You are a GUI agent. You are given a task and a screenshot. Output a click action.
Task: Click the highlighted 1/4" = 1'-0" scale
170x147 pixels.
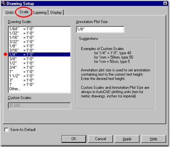point(39,54)
